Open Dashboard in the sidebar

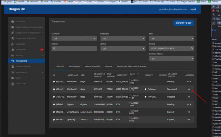click(x=26, y=21)
